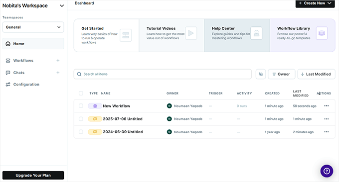Add a new workflow with plus icon

pyautogui.click(x=58, y=61)
